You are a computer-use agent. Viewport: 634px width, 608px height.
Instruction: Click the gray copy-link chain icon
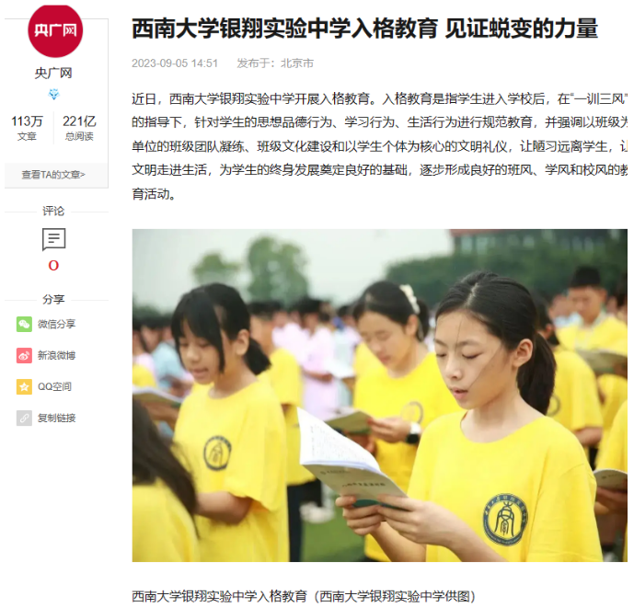click(x=24, y=418)
